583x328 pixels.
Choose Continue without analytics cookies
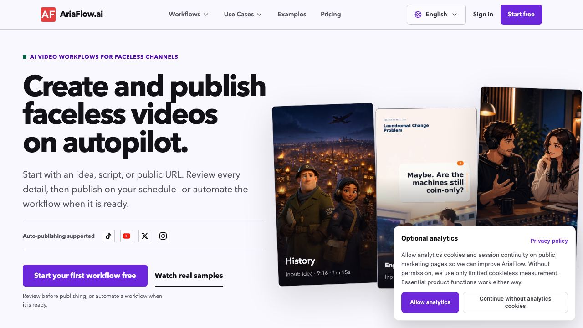click(x=515, y=302)
